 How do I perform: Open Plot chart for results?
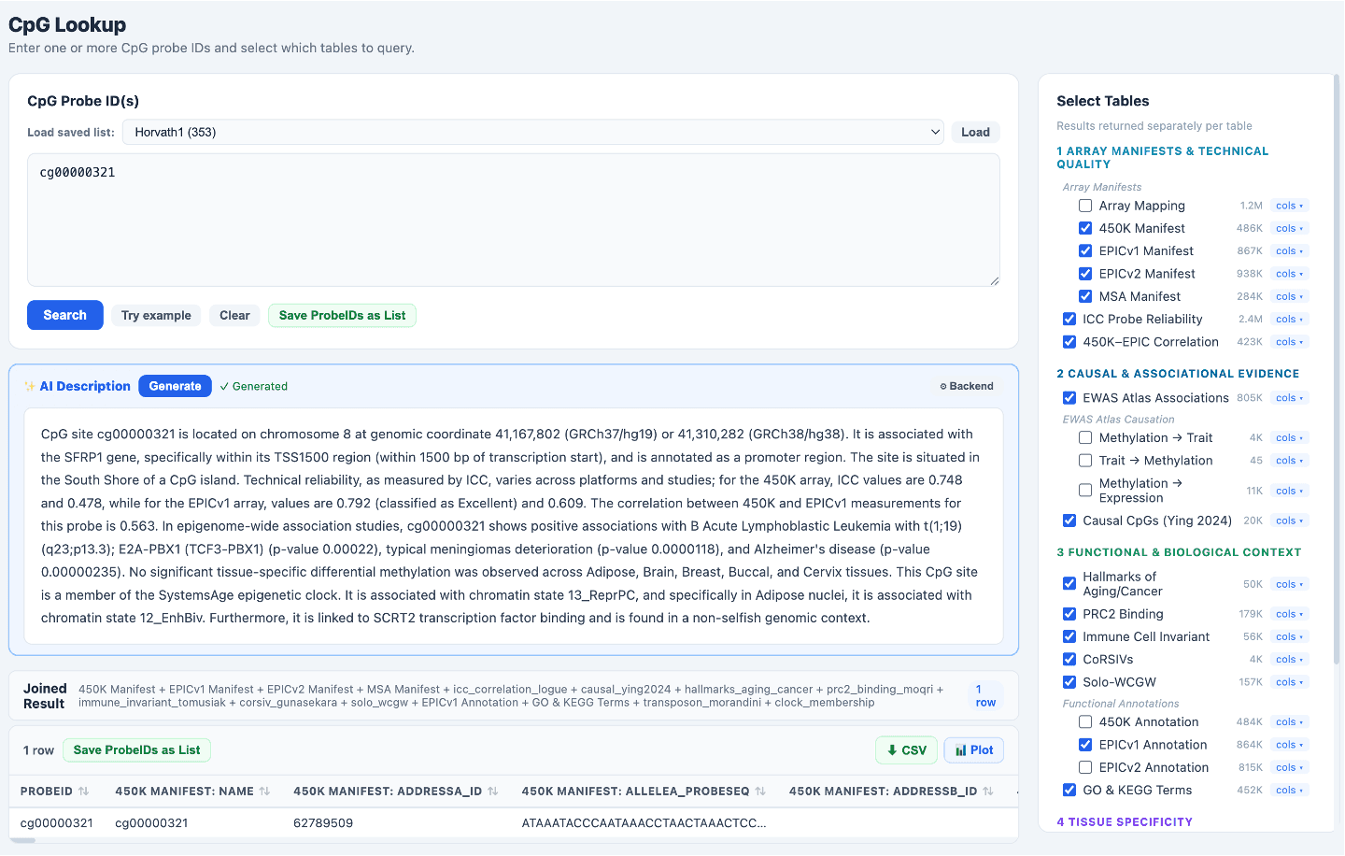974,750
